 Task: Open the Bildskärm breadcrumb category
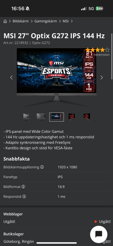point(21,21)
